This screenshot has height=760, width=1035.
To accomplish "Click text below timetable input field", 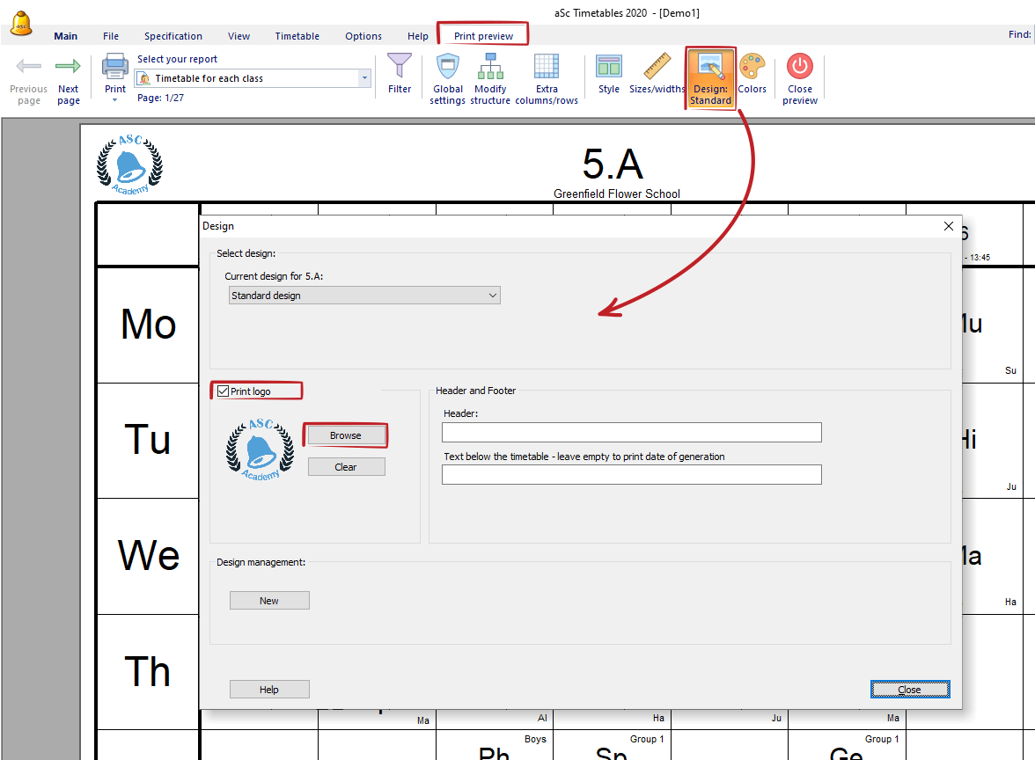I will (x=632, y=474).
